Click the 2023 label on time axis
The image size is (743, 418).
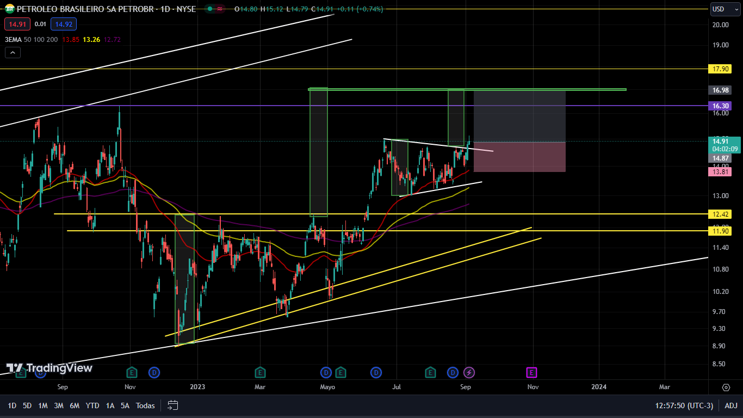[x=197, y=387]
